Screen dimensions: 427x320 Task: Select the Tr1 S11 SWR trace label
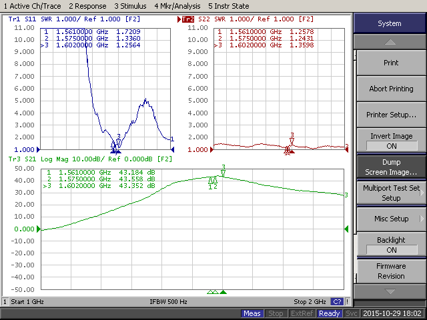pos(74,19)
